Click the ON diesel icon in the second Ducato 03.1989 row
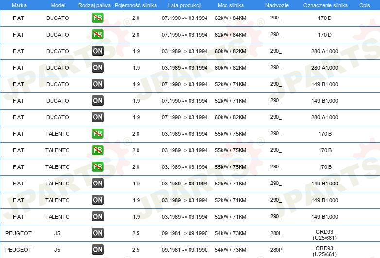The image size is (380, 258). (97, 68)
